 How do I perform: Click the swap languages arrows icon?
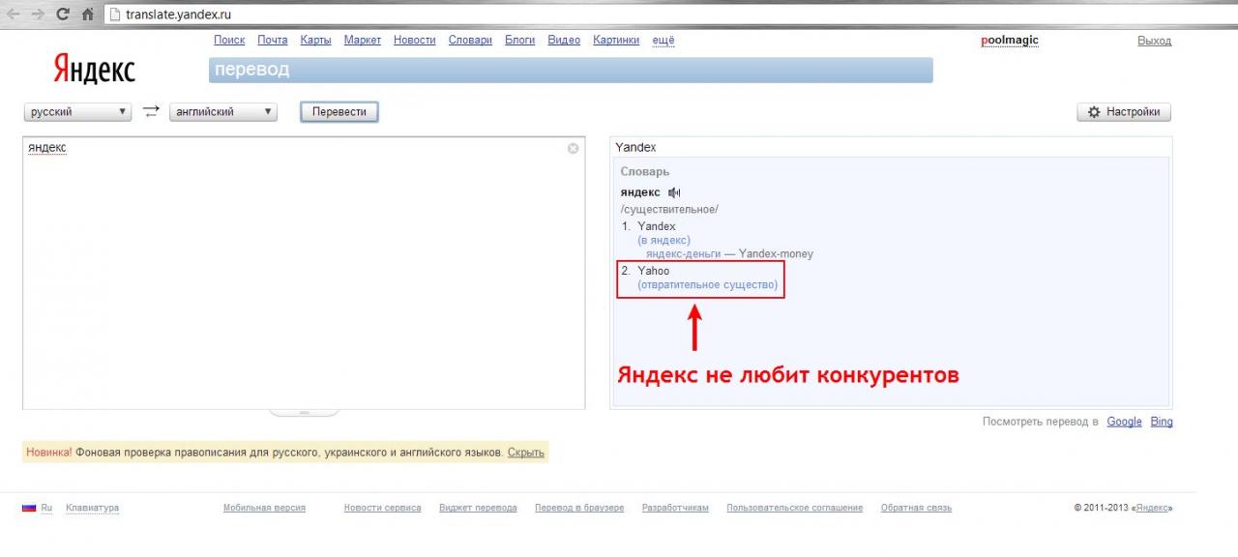tap(150, 112)
